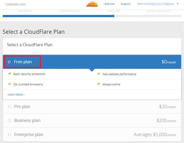
Task: Click the Fast website performance text
Action: coord(119,74)
